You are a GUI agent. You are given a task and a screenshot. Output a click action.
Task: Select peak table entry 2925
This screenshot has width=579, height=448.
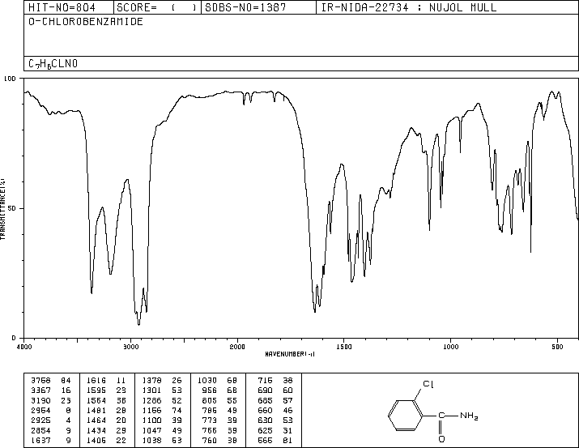(51, 420)
